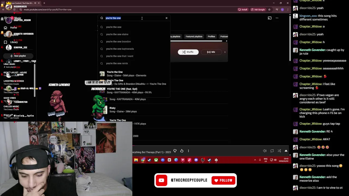349x196 pixels.
Task: Click the ENG US language indicator
Action: (x=266, y=160)
